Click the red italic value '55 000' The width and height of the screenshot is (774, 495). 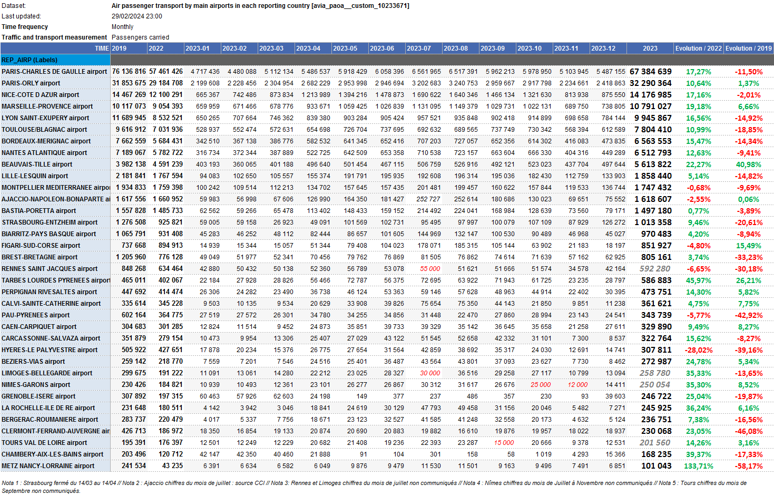point(430,268)
